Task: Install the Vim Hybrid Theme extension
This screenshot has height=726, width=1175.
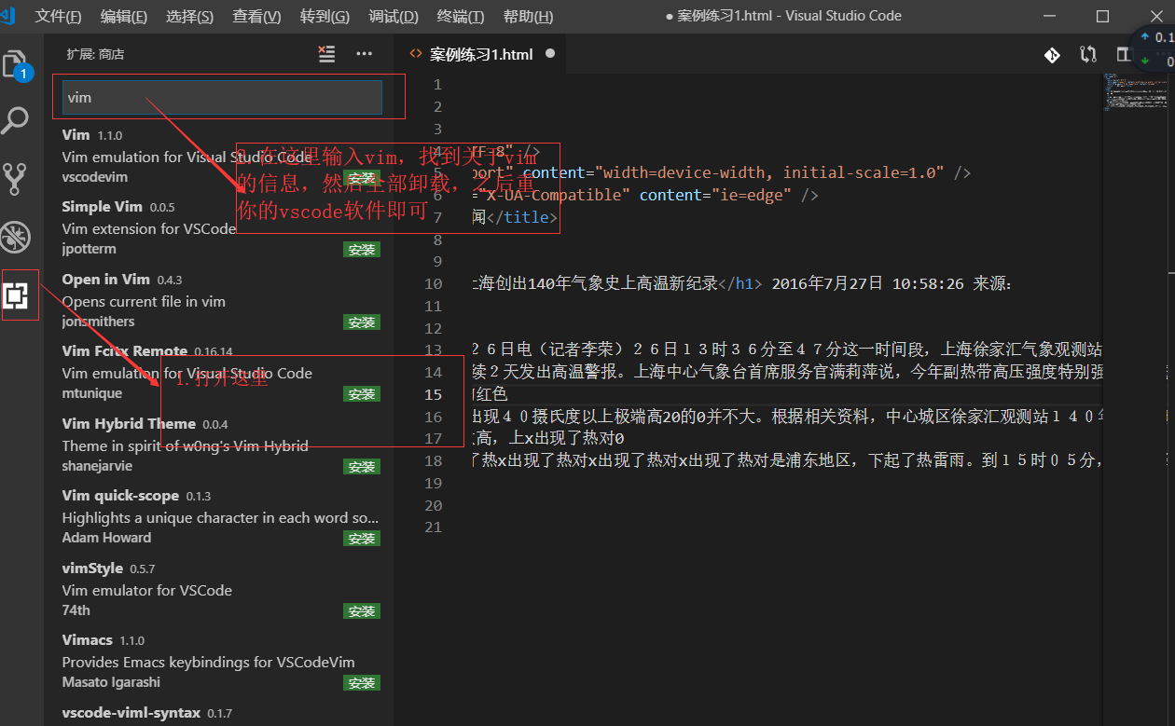Action: point(361,465)
